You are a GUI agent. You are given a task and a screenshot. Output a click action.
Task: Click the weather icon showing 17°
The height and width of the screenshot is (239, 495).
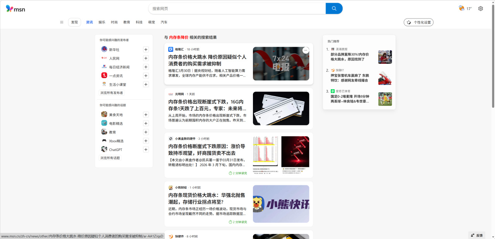(461, 8)
